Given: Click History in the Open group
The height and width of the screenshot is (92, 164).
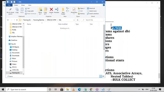Looking at the screenshot, I should (81, 14).
